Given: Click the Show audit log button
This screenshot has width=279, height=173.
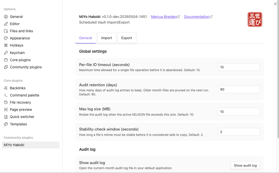Looking at the screenshot, I should (x=245, y=165).
